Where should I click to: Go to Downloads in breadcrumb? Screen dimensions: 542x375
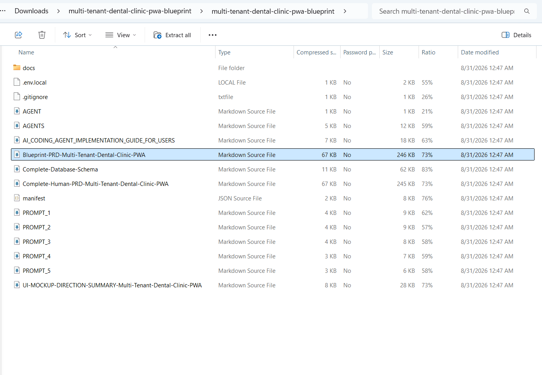pos(31,11)
